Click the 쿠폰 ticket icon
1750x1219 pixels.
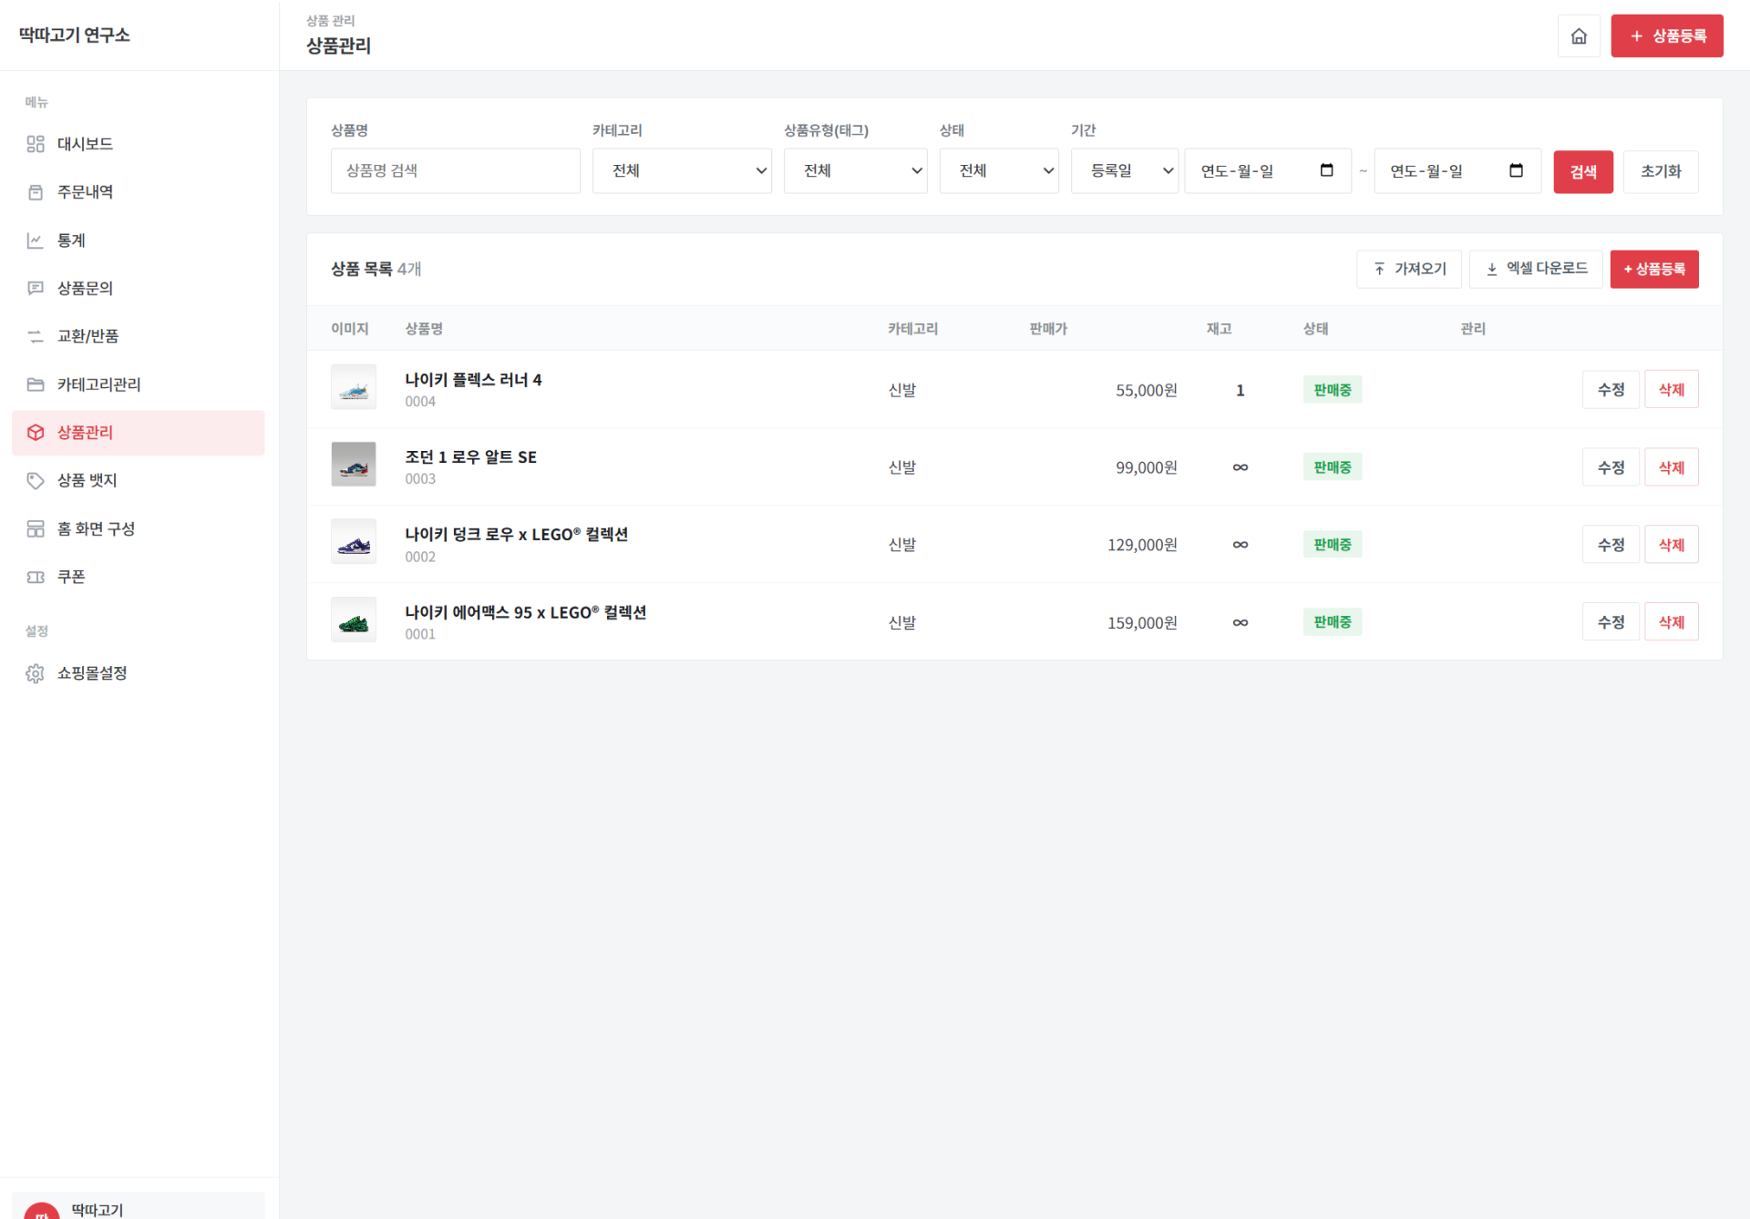pos(36,577)
